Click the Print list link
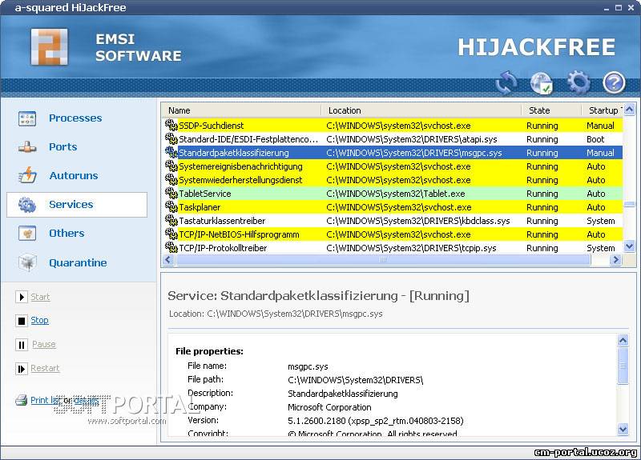This screenshot has height=460, width=641. 45,400
